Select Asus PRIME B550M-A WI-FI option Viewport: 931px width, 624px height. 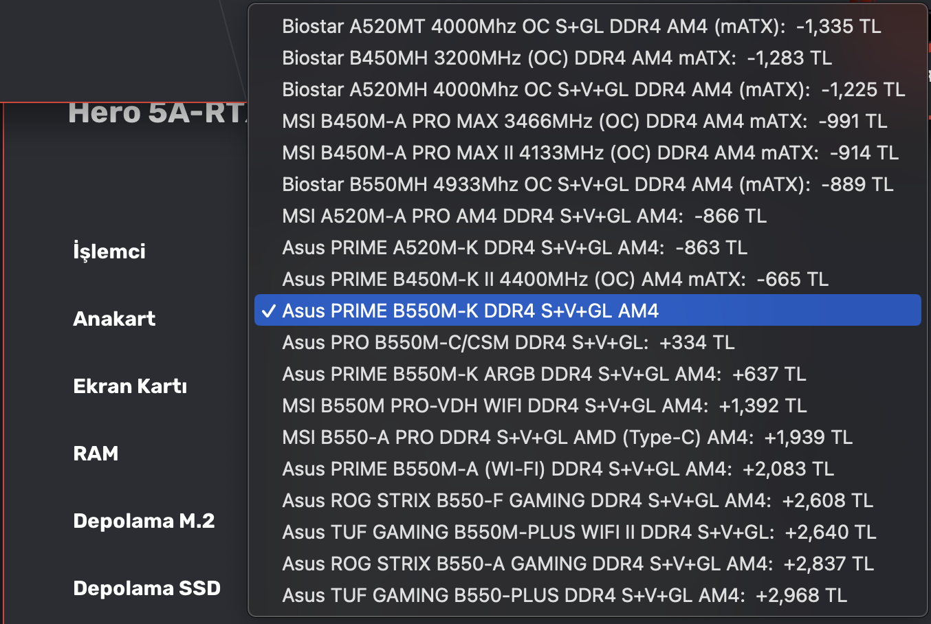[x=558, y=469]
